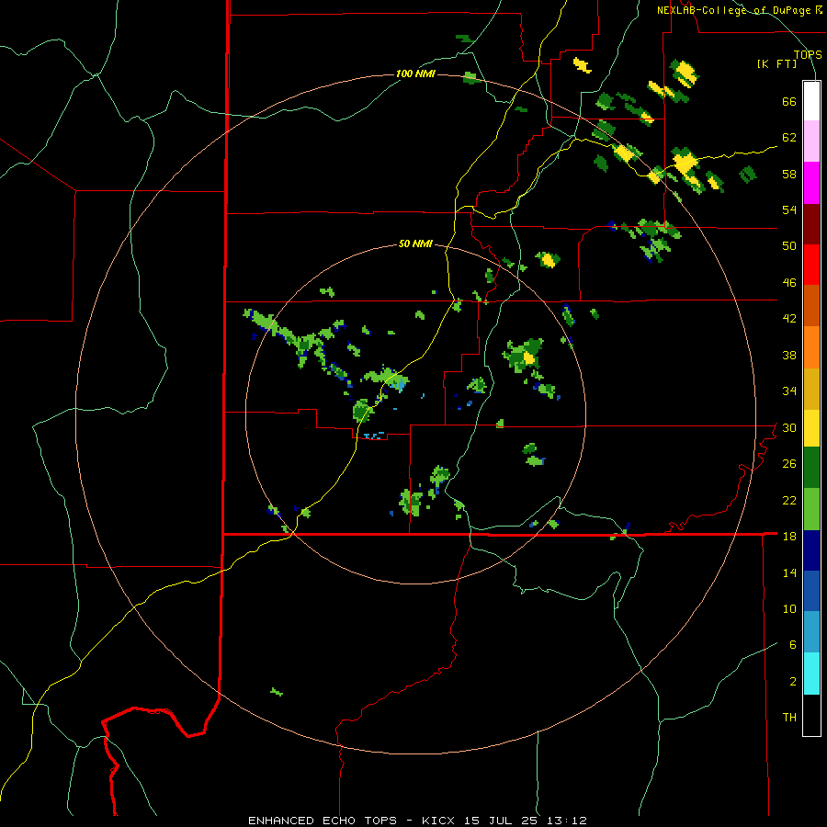Click the TOPS legend title
Image resolution: width=827 pixels, height=827 pixels.
point(808,54)
